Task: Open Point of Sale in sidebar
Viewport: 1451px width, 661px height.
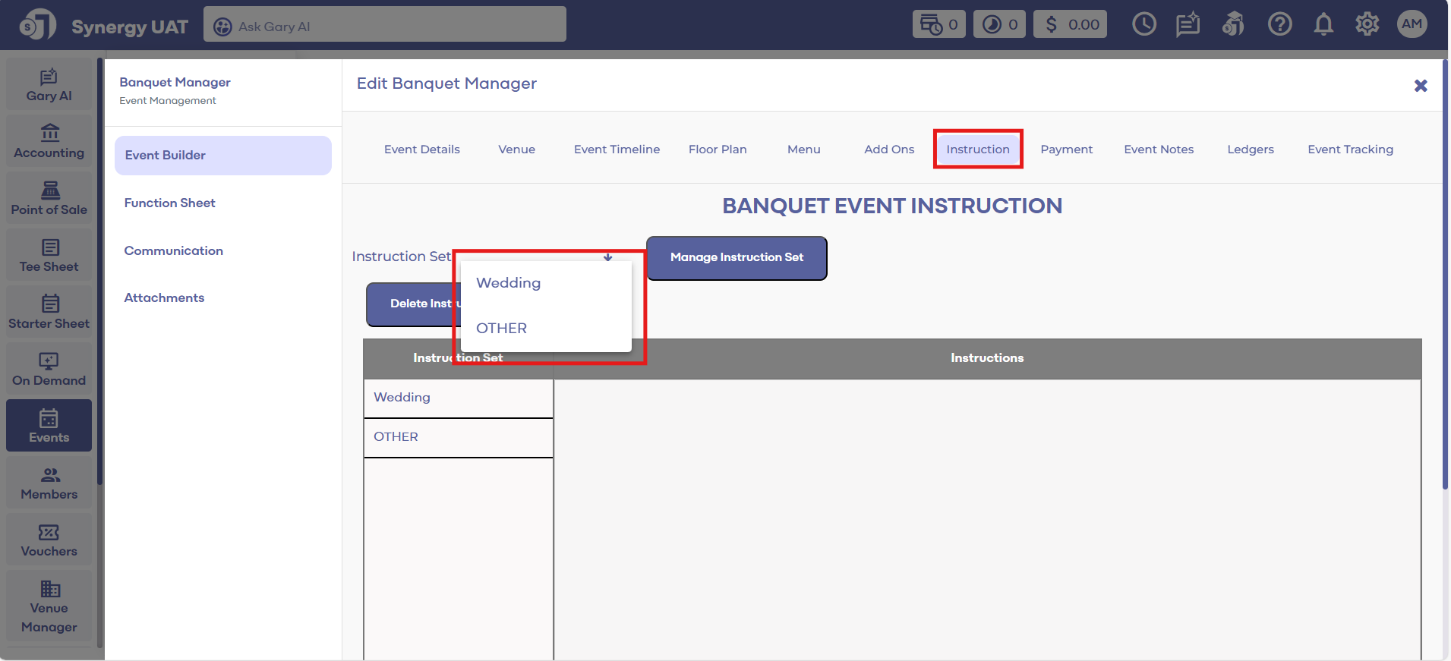Action: (49, 199)
